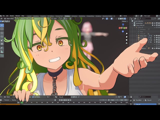
Task: Open the Window menu
Action: point(17,16)
